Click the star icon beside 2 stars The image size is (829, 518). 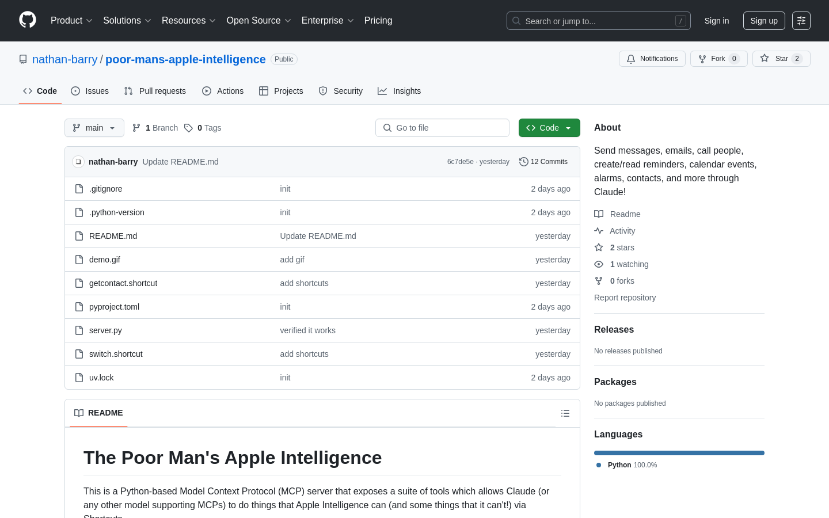click(599, 247)
